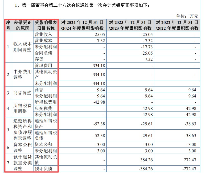Click the 营业收入 row label
The width and height of the screenshot is (206, 173).
(43, 34)
